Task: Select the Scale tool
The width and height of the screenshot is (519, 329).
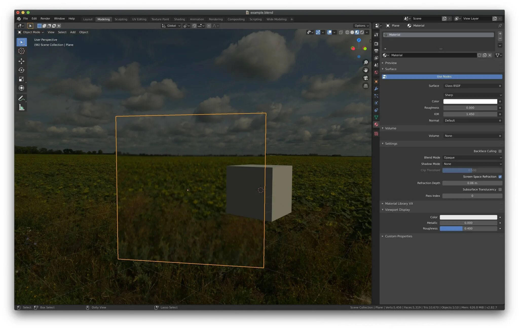Action: click(22, 79)
